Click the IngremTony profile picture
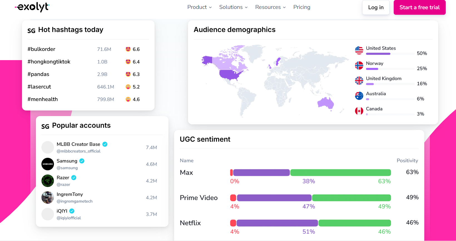 (x=48, y=198)
